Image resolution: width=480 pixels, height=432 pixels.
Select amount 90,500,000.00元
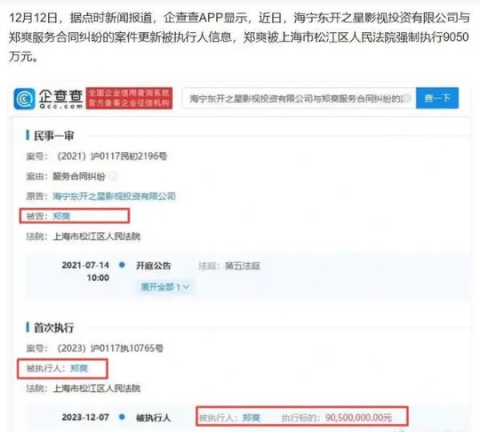(358, 418)
